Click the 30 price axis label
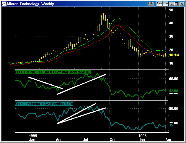Viewport: 186px width, 143px height. coord(171,36)
